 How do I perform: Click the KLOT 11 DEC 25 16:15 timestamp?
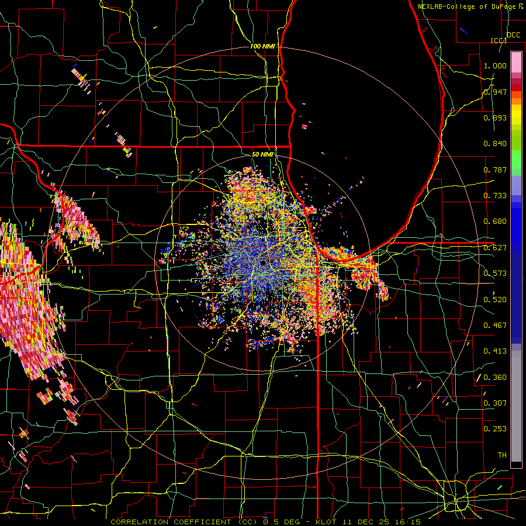coord(368,522)
